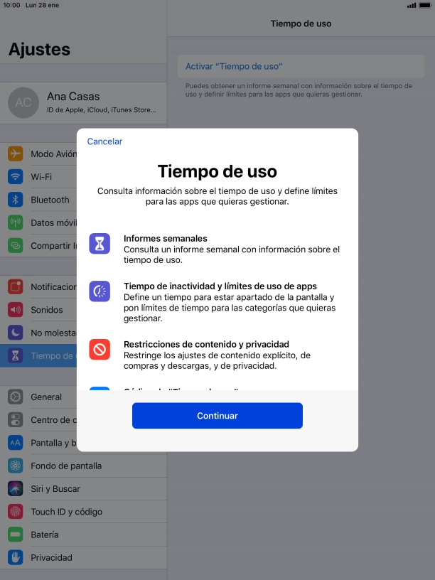Open Bluetooth settings icon
The width and height of the screenshot is (435, 580).
pyautogui.click(x=15, y=200)
